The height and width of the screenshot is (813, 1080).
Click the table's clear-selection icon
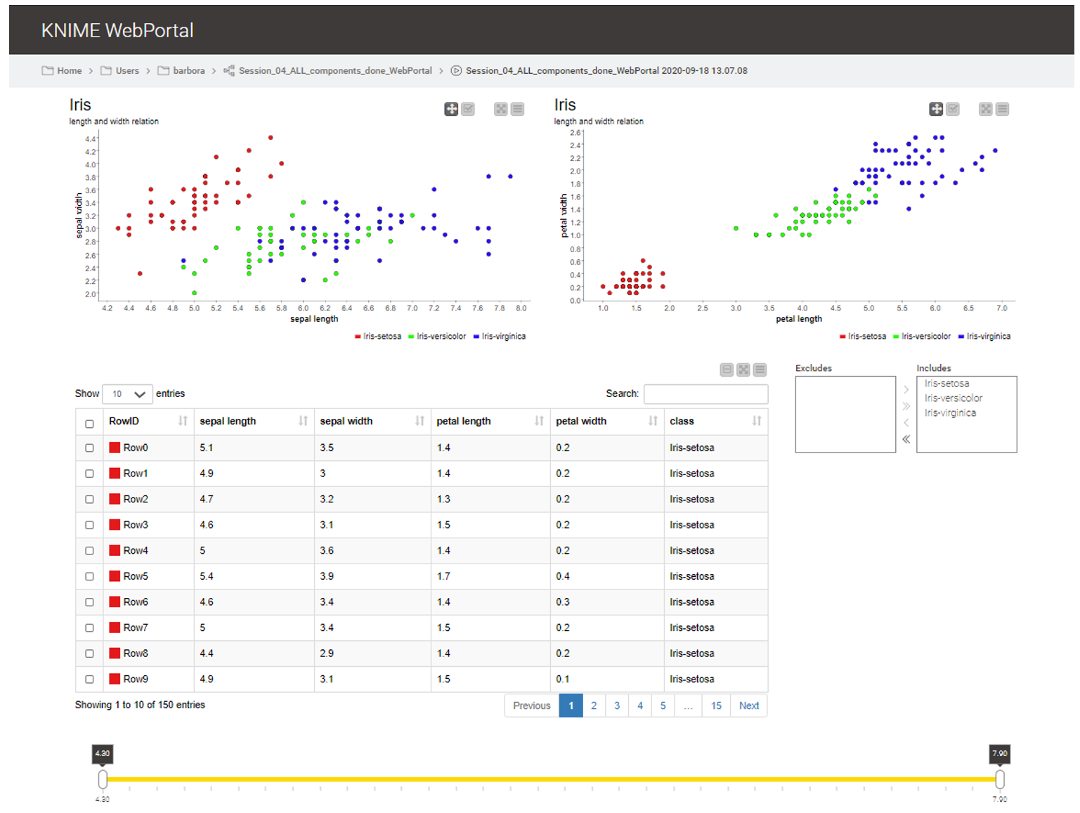[727, 370]
